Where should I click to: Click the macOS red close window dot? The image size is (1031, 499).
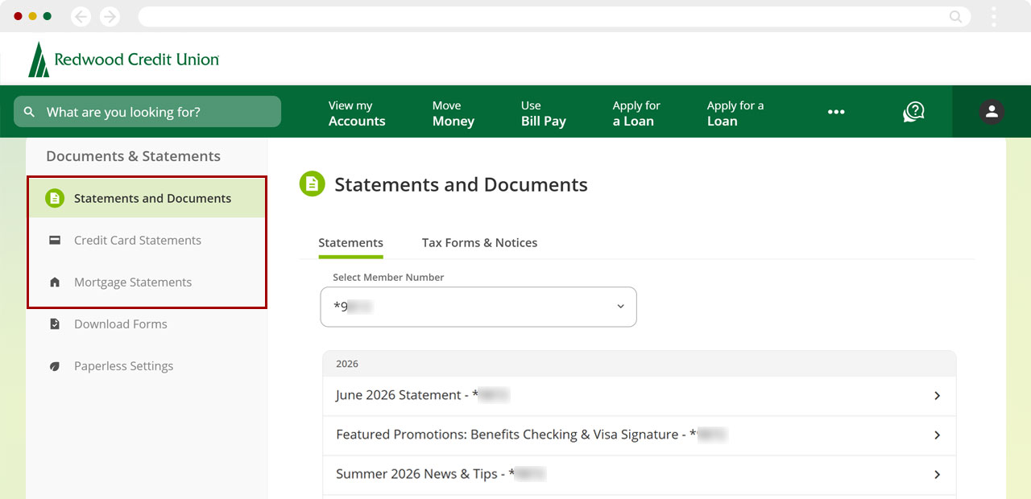(19, 16)
